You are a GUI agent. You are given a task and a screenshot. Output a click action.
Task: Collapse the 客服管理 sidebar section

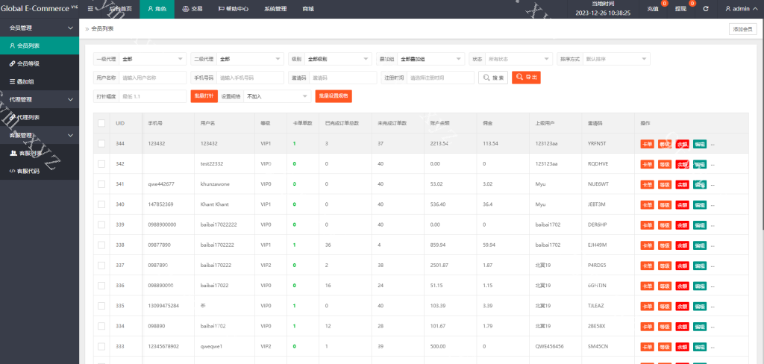pos(40,135)
